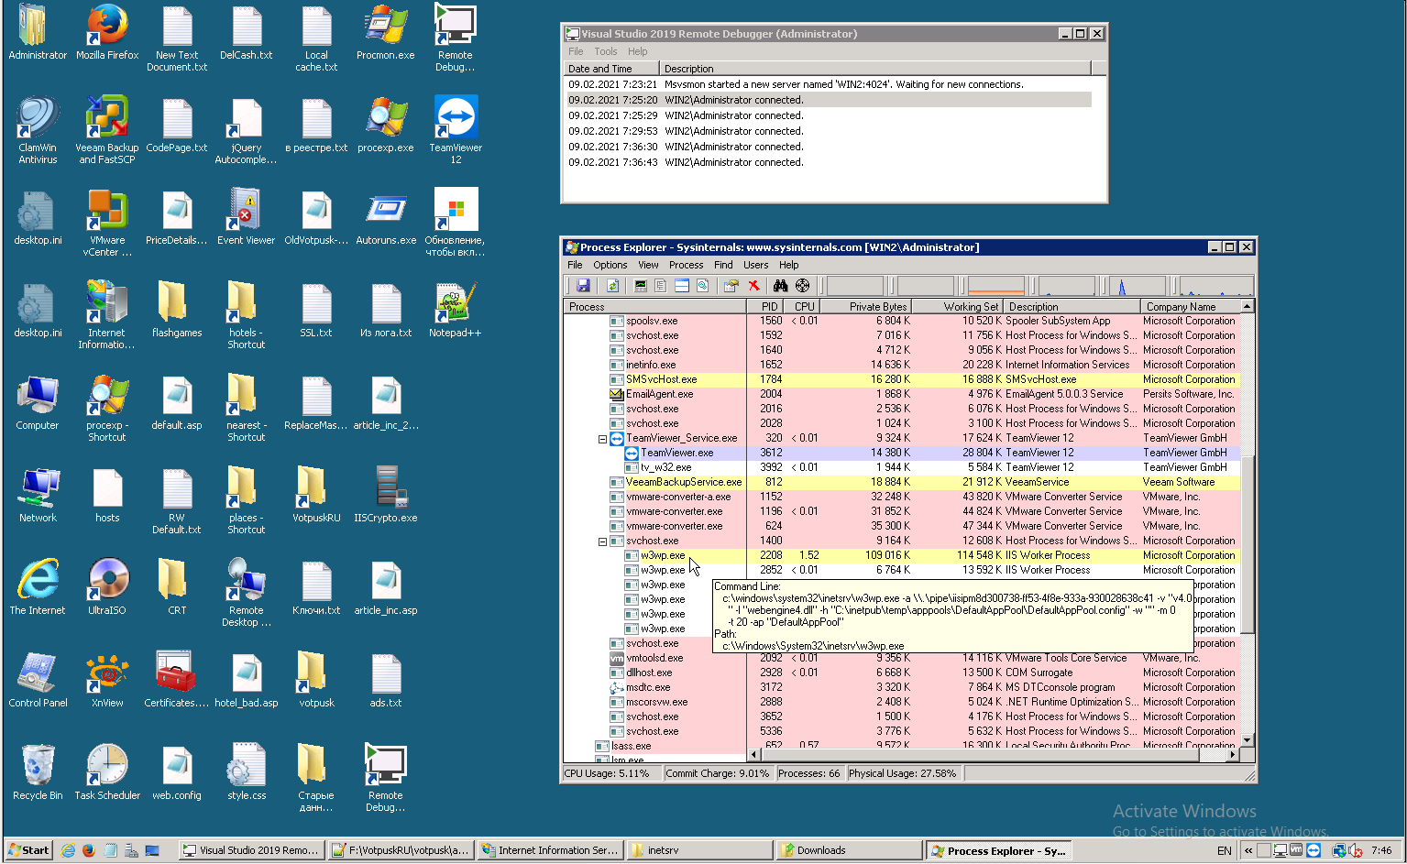
Task: Toggle the process tree view toolbar icon
Action: 660,286
